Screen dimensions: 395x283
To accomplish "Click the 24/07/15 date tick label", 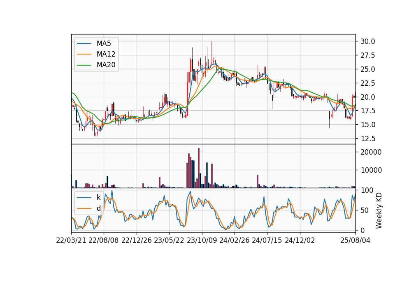I will click(267, 240).
